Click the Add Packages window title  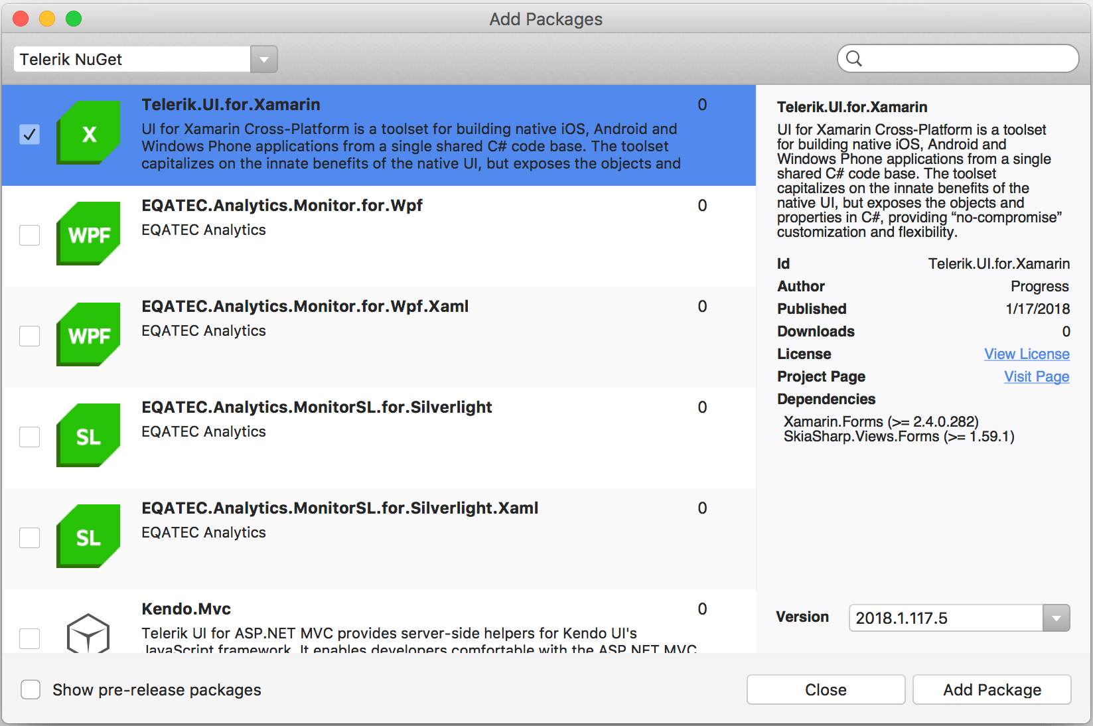546,19
